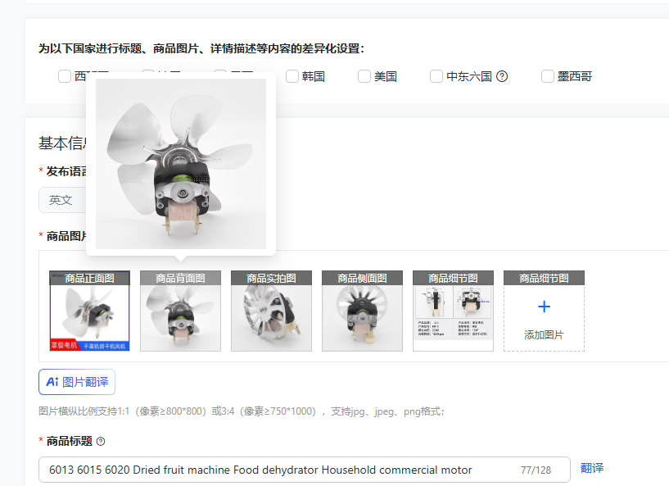Click the 添加图片 upload slot
Viewport: 669px width, 486px height.
pyautogui.click(x=544, y=311)
